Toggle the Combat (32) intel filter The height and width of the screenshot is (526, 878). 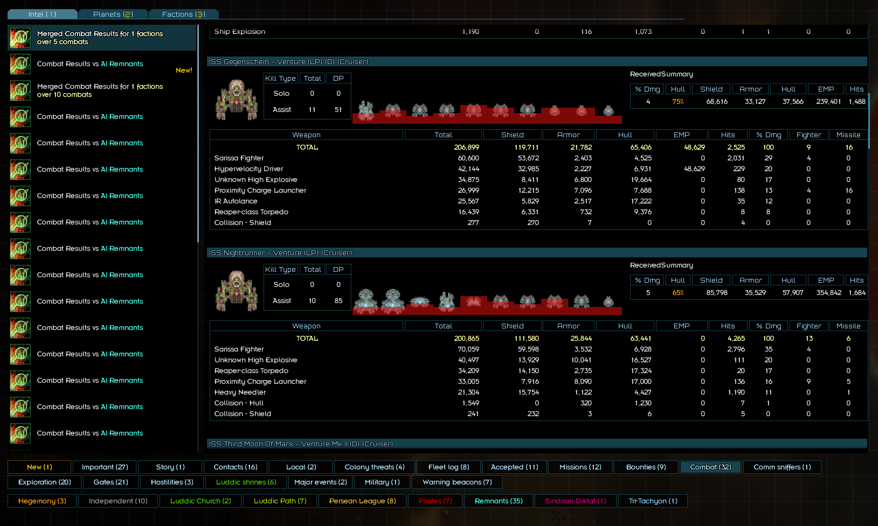[711, 467]
